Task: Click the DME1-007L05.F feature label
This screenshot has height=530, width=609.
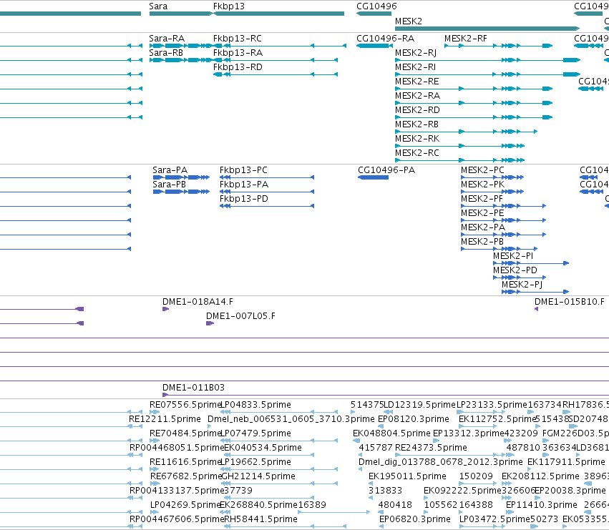Action: coord(240,316)
